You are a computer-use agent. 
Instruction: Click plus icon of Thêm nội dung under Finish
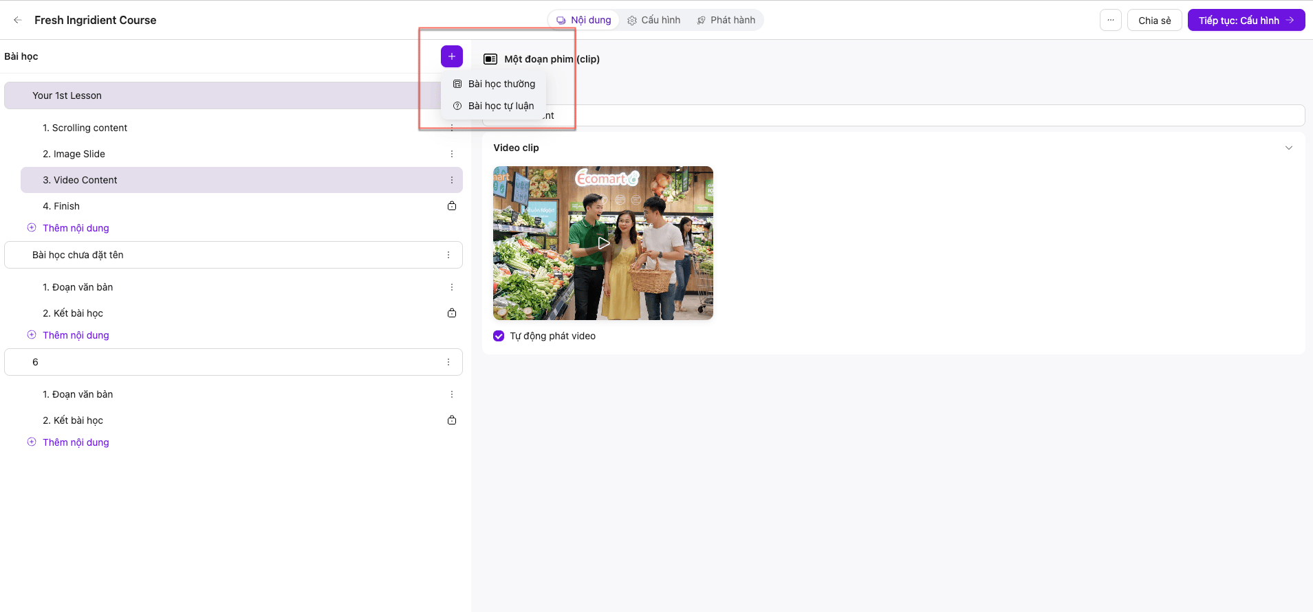pos(32,227)
